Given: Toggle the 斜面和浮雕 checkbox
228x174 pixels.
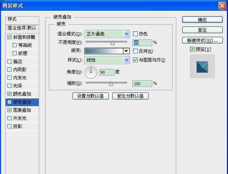Looking at the screenshot, I should click(x=9, y=37).
